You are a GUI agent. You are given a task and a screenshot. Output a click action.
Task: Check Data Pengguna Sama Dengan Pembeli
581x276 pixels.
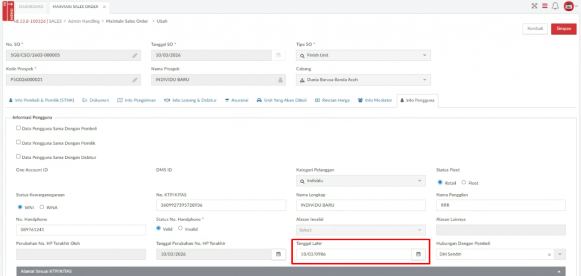19,128
